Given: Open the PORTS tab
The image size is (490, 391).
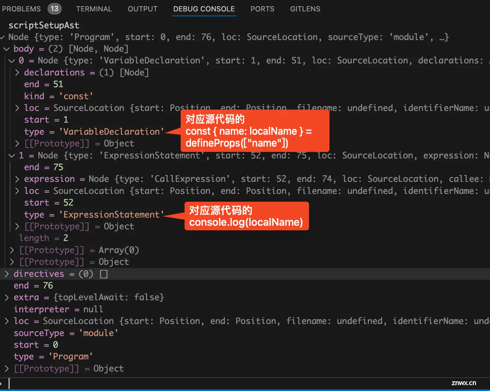Looking at the screenshot, I should point(262,9).
